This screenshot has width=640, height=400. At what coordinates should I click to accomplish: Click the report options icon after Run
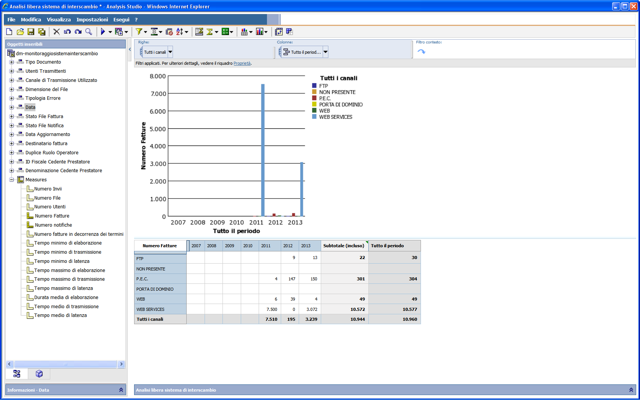119,32
